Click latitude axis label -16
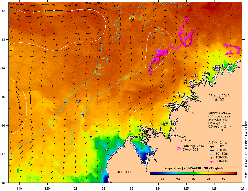Screen dimensions: 248x191 pos(3,126)
